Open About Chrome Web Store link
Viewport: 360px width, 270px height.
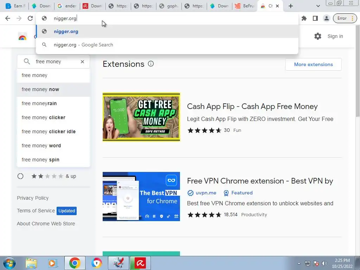tap(46, 224)
